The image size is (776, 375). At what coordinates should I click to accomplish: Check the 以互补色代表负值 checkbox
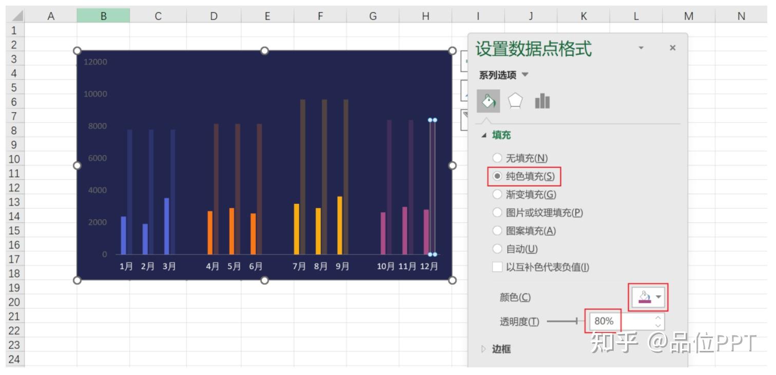point(497,265)
